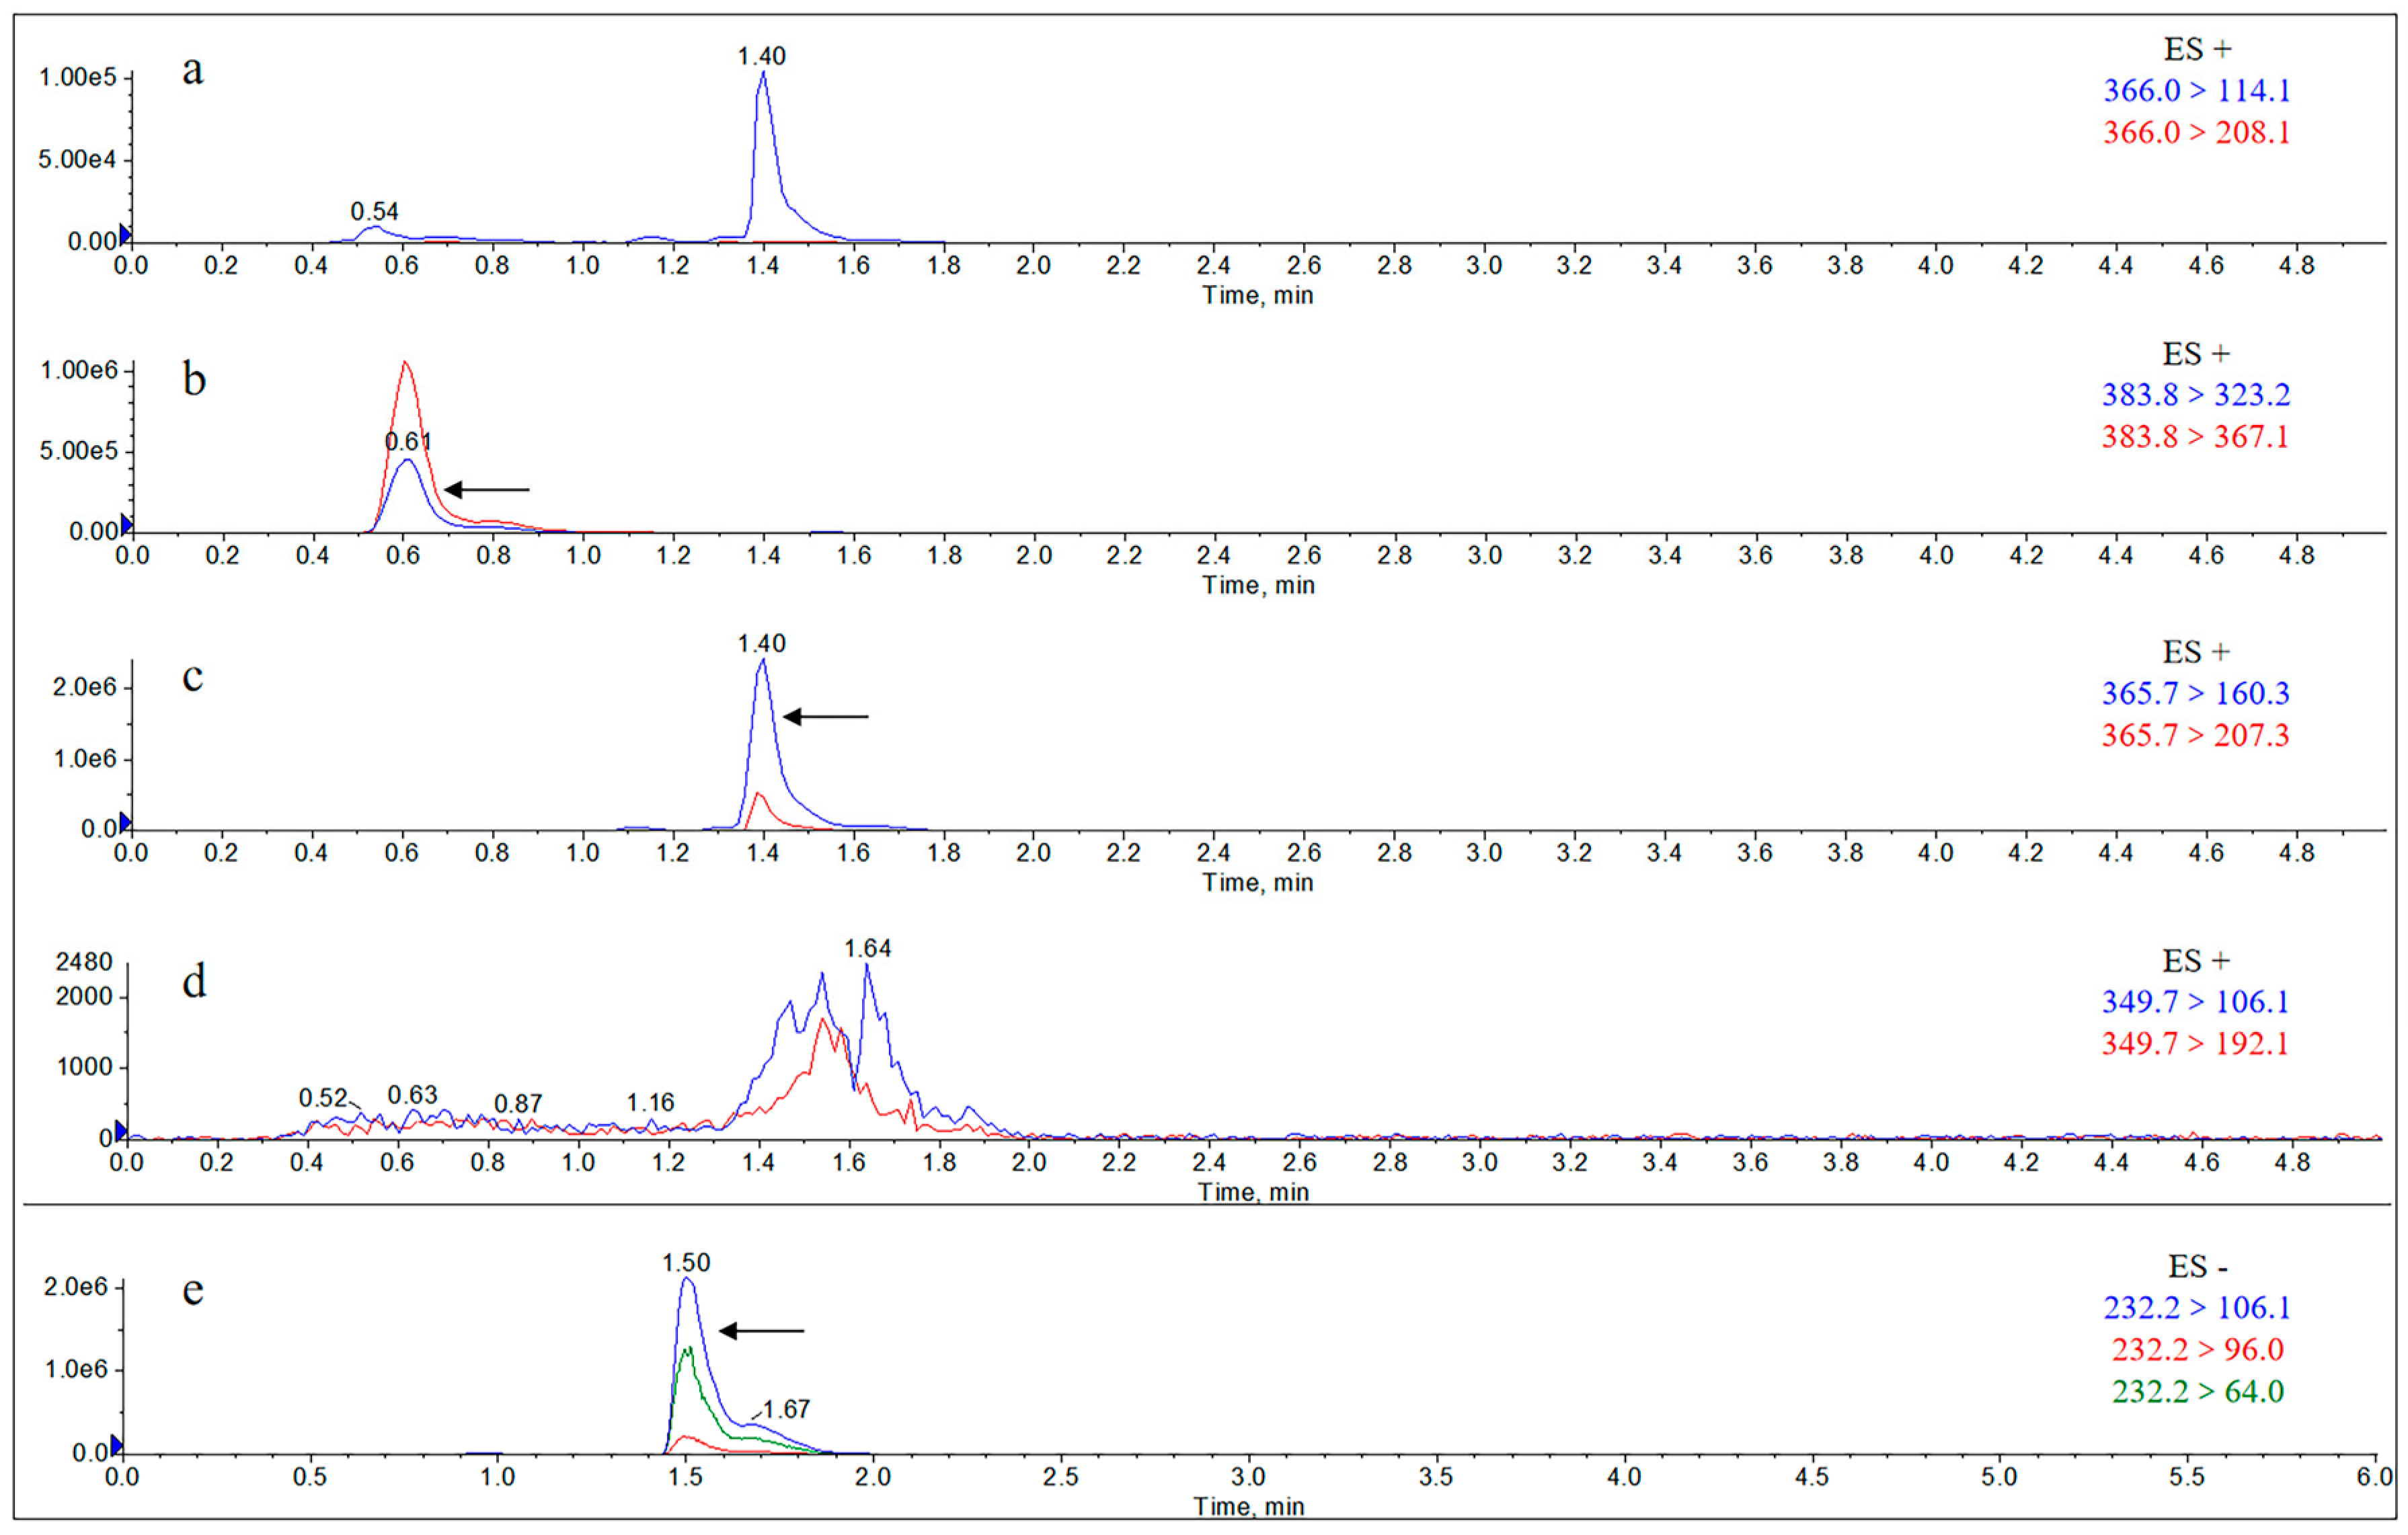This screenshot has width=2408, height=1535.
Task: Select the 1.50 peak label in panel e
Action: point(686,1263)
